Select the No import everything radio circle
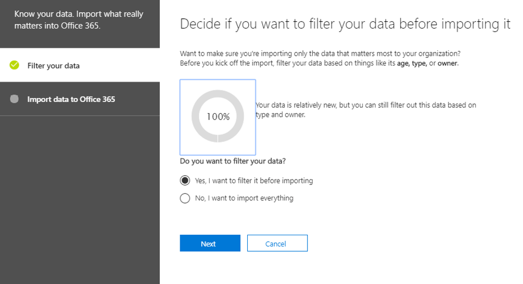Screen dimensions: 523x284 tap(185, 198)
